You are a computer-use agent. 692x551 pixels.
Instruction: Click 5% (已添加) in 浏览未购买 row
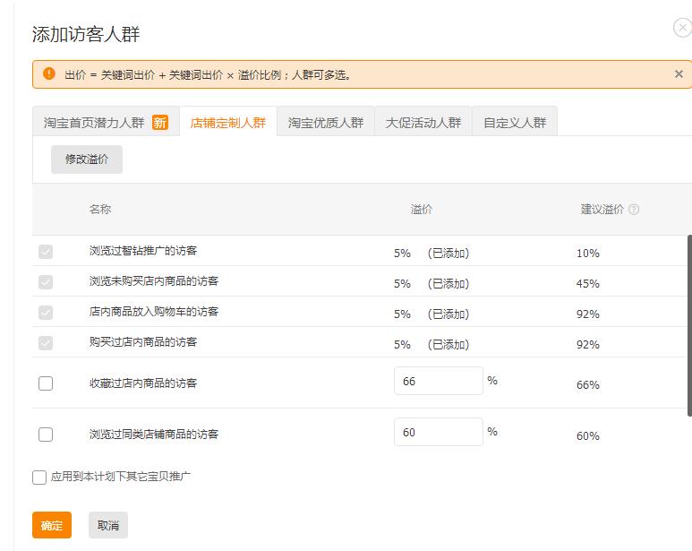coord(431,284)
